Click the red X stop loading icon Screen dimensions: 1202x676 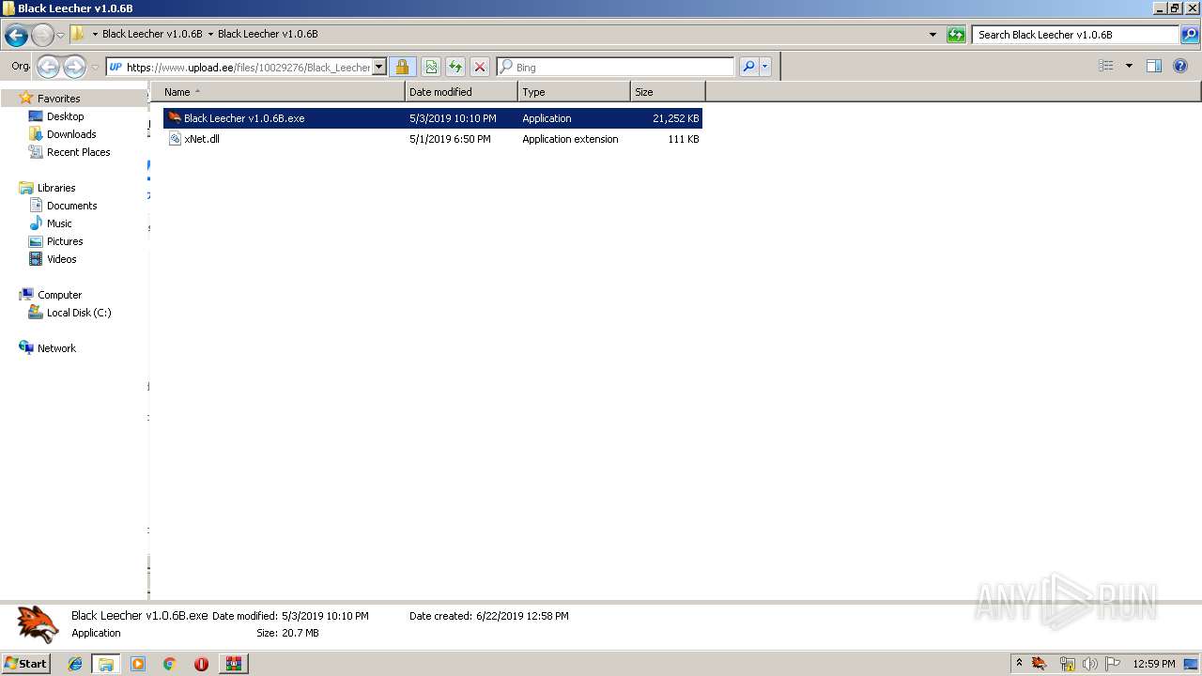point(480,67)
